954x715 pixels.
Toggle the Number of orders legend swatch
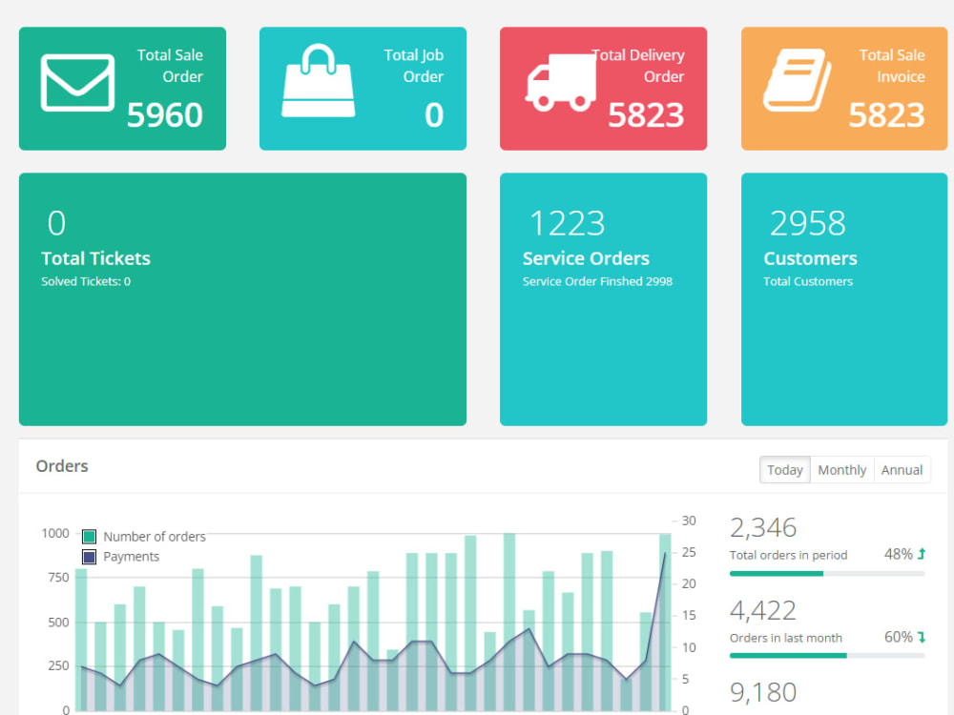pyautogui.click(x=89, y=536)
